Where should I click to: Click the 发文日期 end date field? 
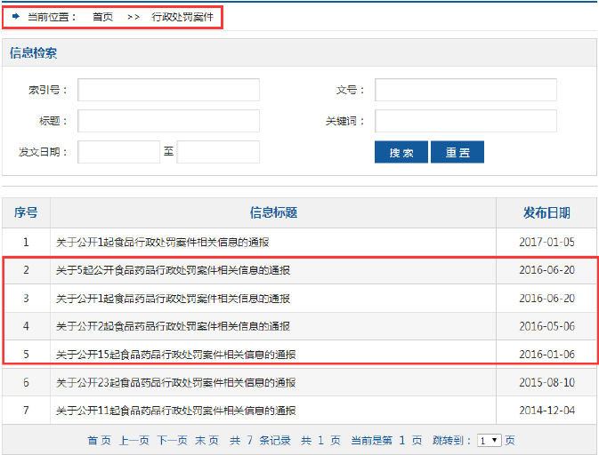218,152
